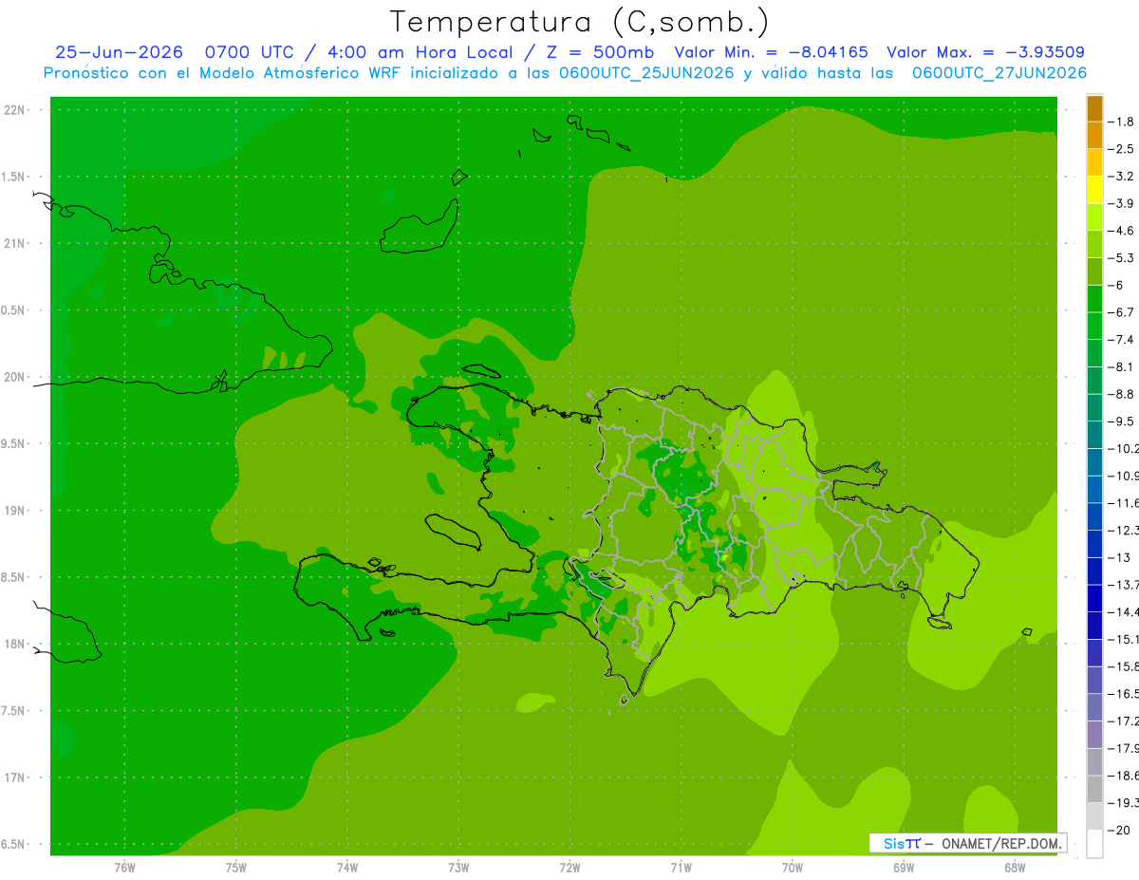Pick the yellow legend band between -3.2 and -3.9
1139x880 pixels.
click(1094, 190)
